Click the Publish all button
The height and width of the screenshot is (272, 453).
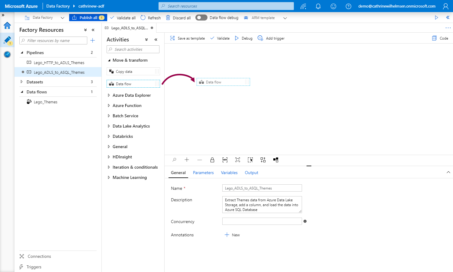[x=88, y=18]
